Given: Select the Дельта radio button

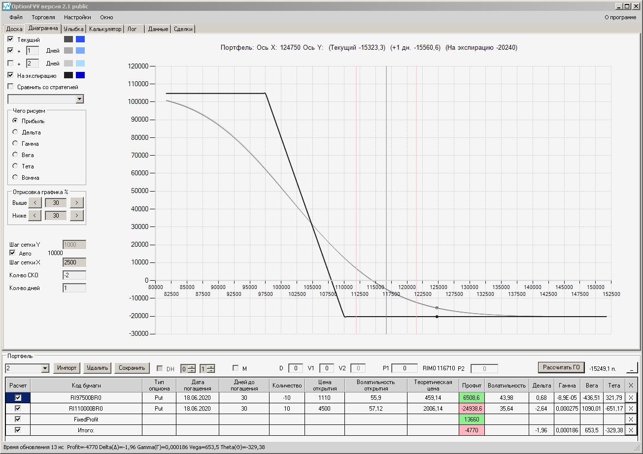Looking at the screenshot, I should click(15, 132).
